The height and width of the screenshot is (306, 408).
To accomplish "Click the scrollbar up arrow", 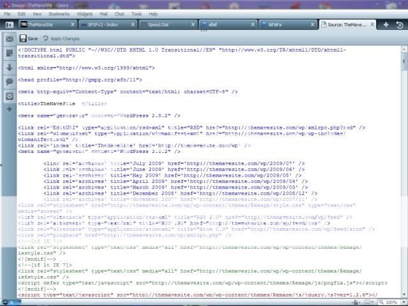I will click(404, 48).
